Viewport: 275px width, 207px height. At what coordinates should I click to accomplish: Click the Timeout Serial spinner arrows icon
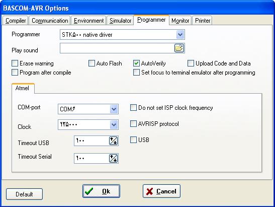(113, 158)
